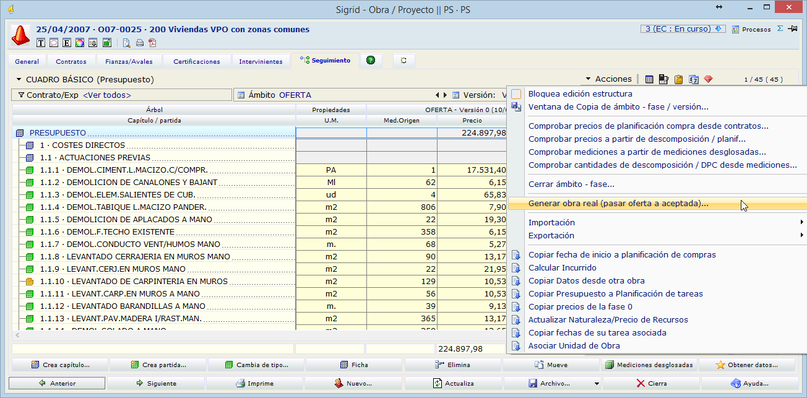Toggle Bloquea edición estructura checkbox
Viewport: 807px width, 398px height.
coord(516,94)
